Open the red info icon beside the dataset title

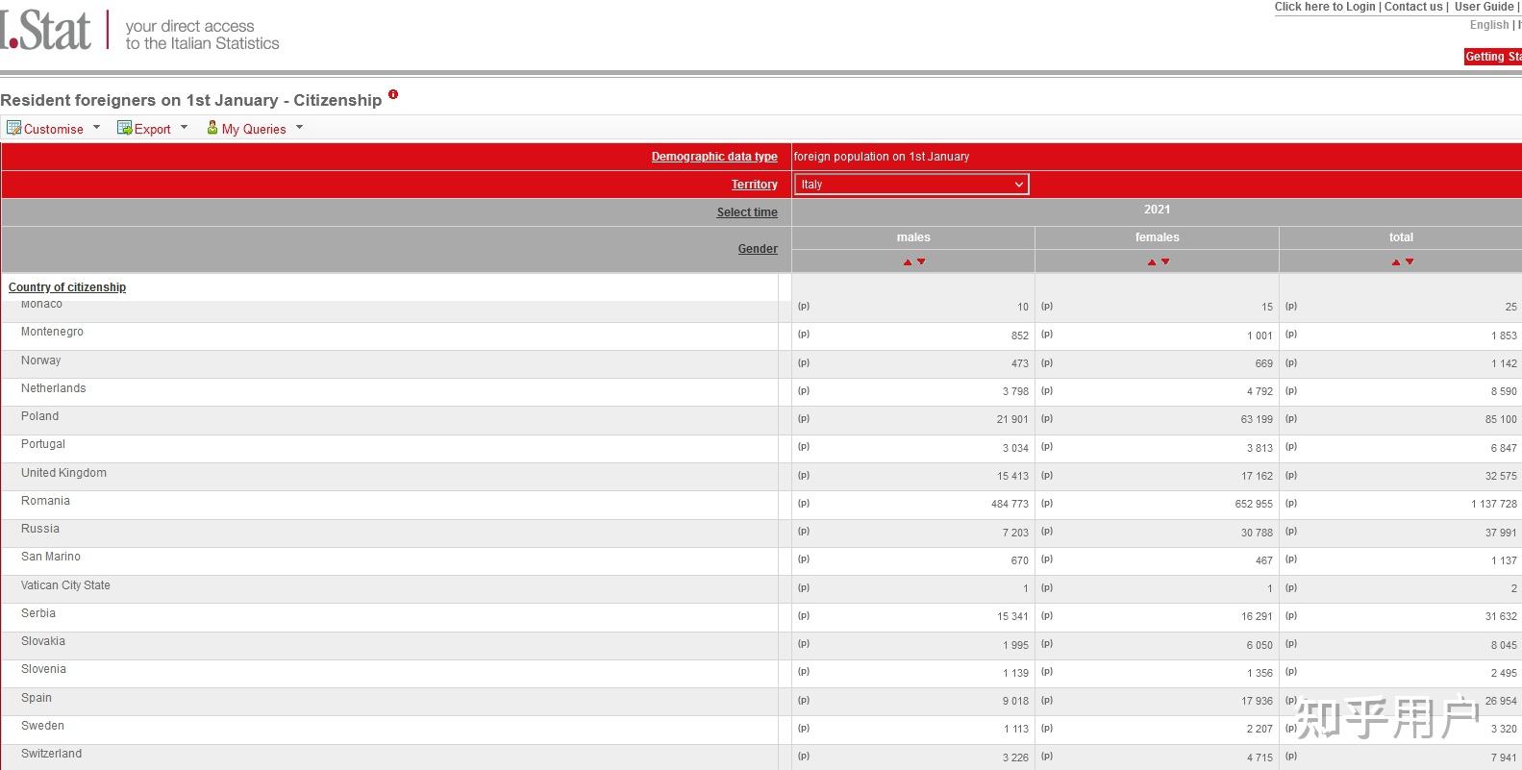pos(393,94)
